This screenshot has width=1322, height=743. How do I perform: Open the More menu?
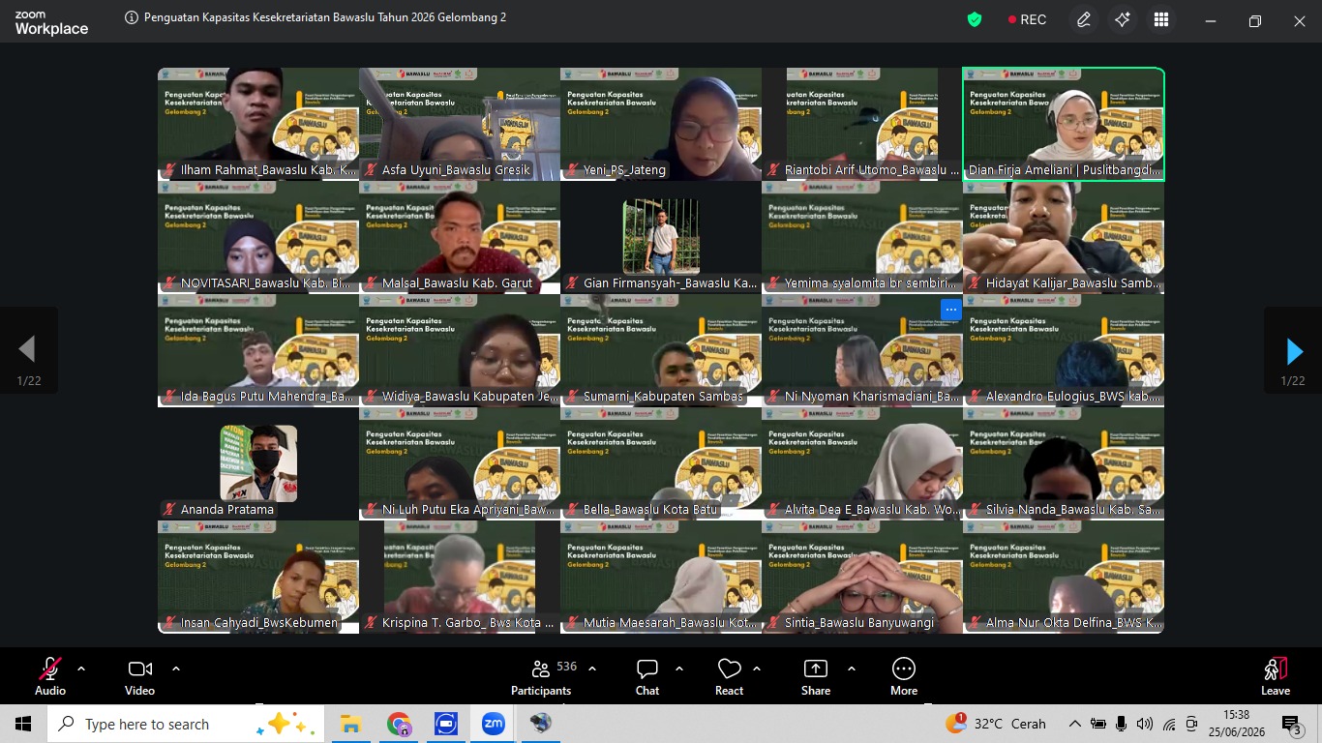(904, 676)
